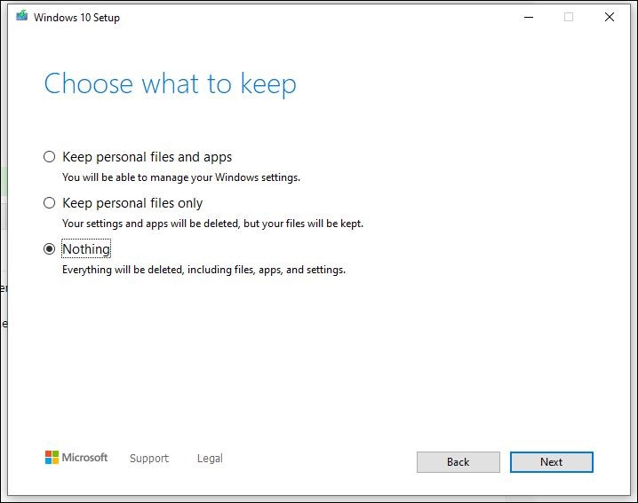This screenshot has width=638, height=503.
Task: Open the Support link
Action: [x=149, y=459]
